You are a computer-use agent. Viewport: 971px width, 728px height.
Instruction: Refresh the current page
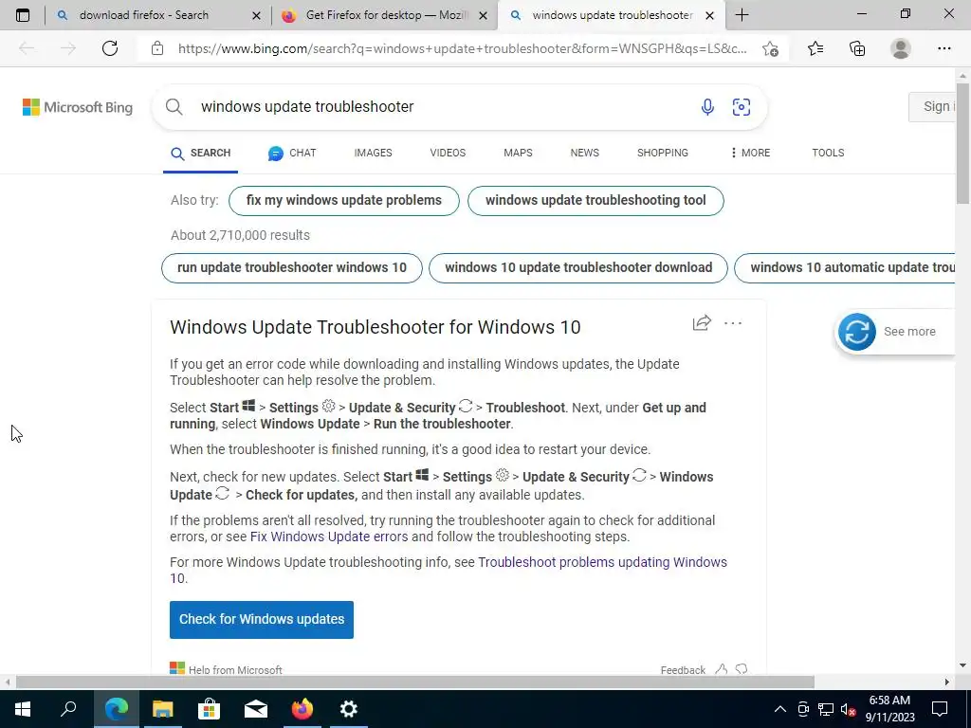pyautogui.click(x=110, y=48)
